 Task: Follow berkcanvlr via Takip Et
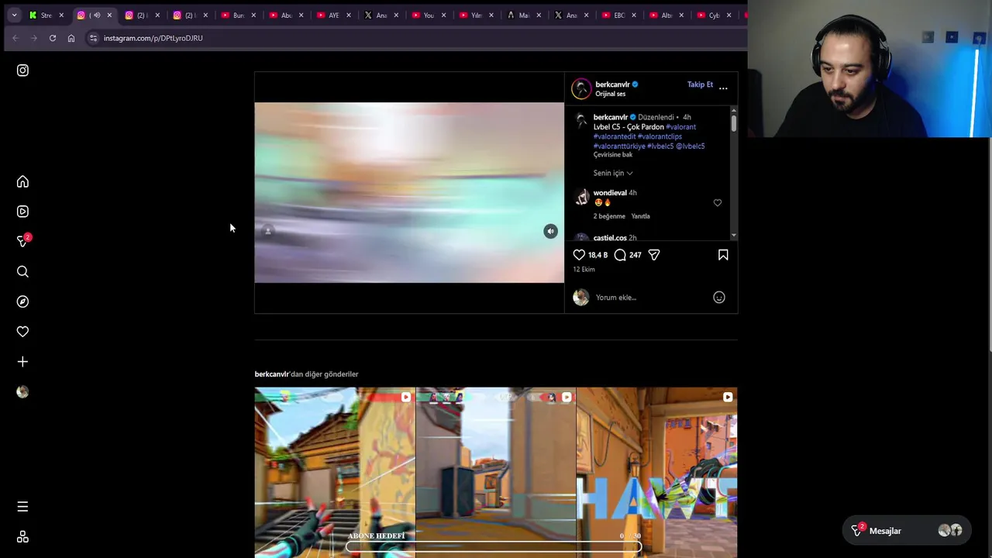(x=700, y=84)
